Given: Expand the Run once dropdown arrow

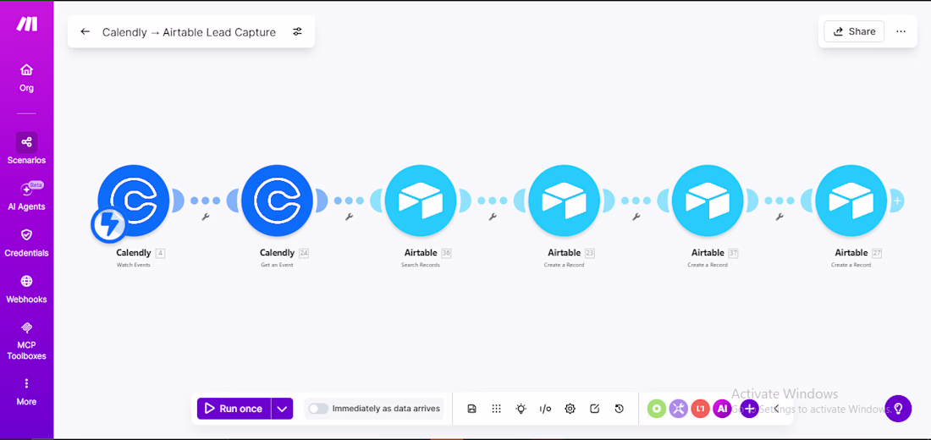Looking at the screenshot, I should [x=282, y=409].
